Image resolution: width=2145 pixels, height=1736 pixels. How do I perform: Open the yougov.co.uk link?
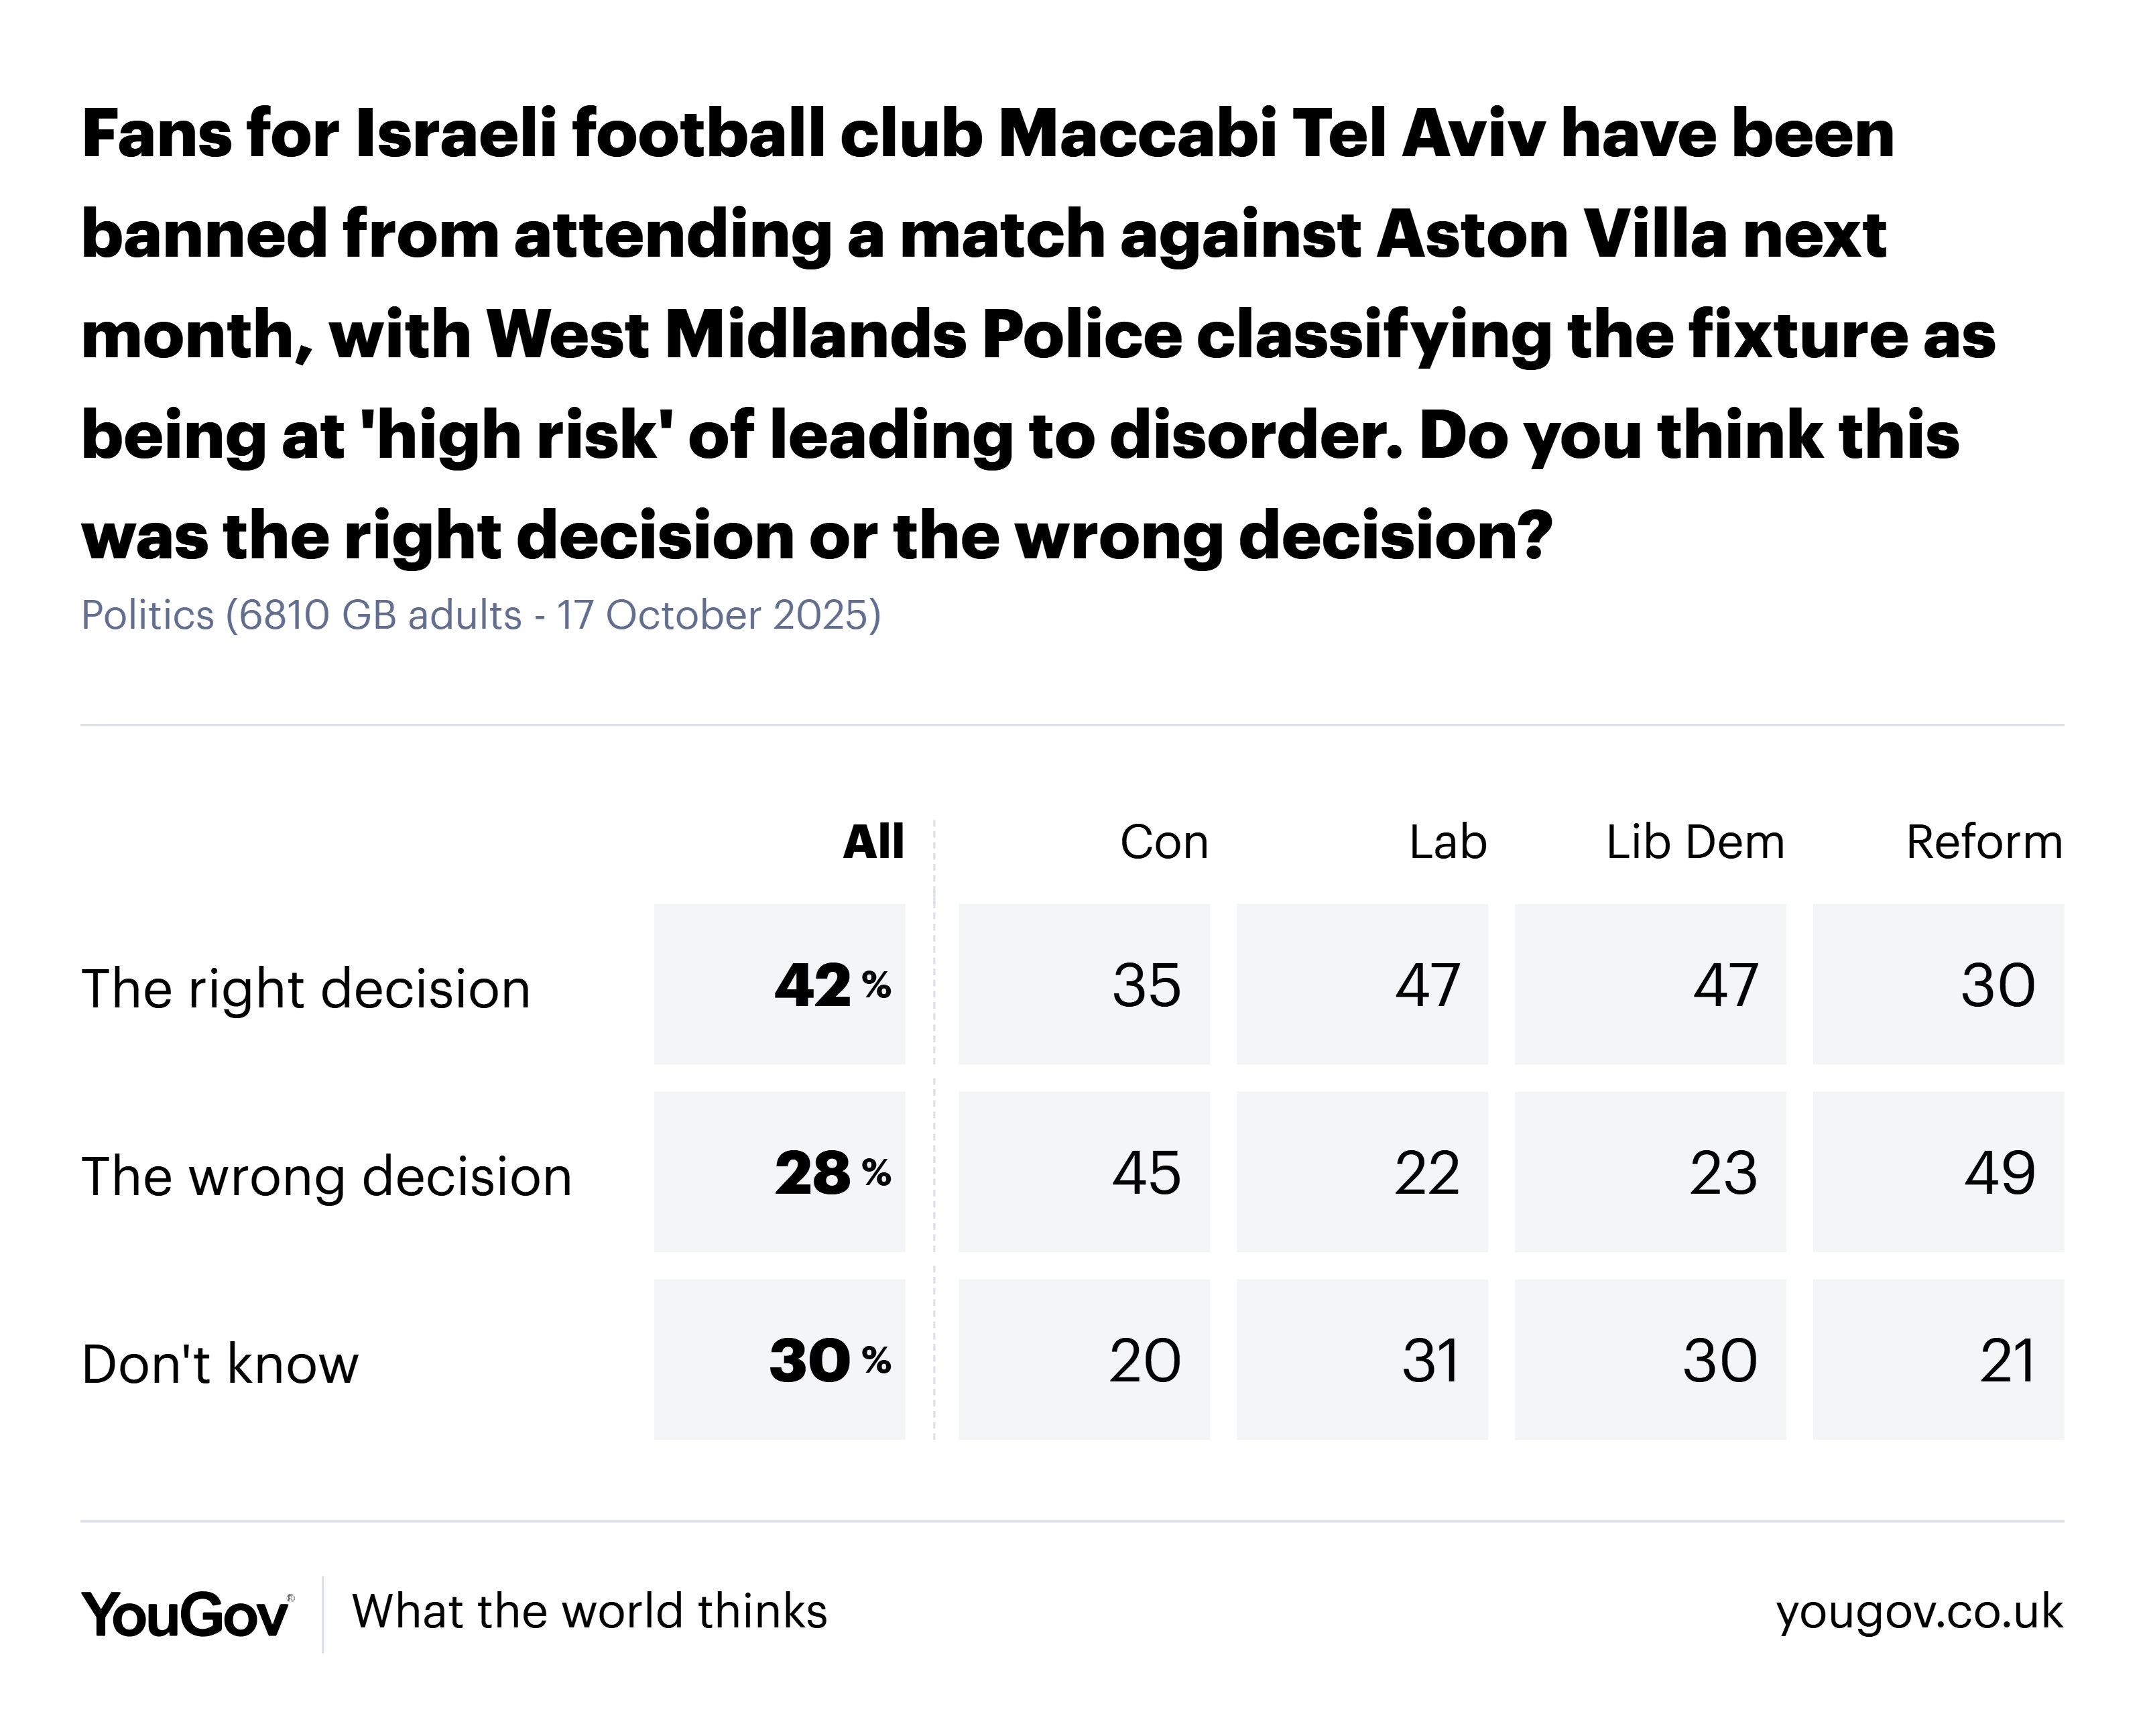click(x=1919, y=1612)
